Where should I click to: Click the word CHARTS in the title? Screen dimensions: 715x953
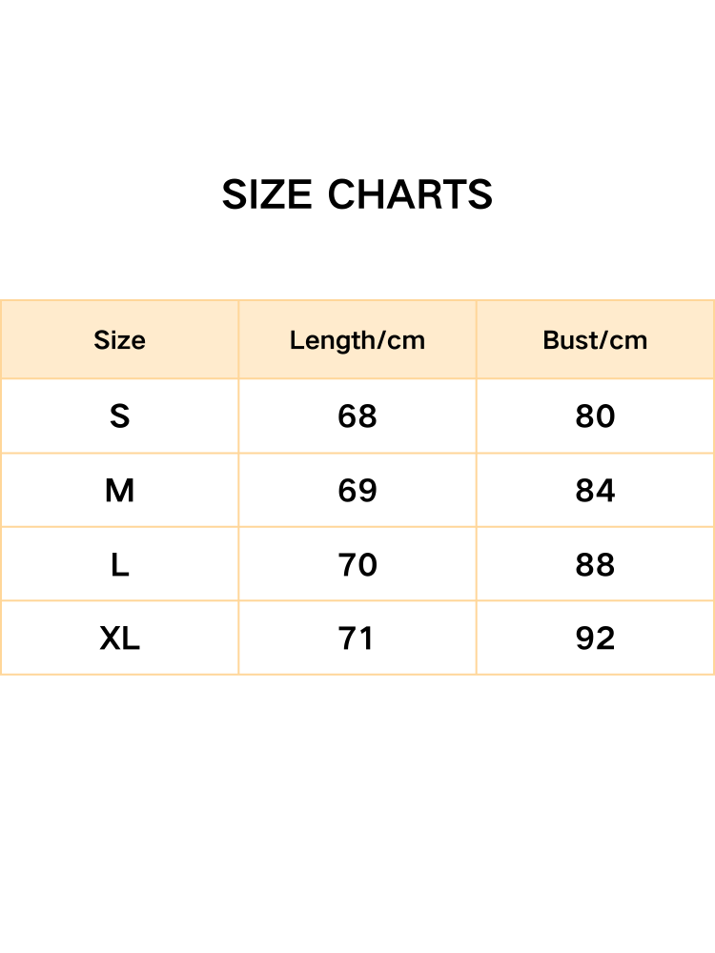click(x=410, y=195)
